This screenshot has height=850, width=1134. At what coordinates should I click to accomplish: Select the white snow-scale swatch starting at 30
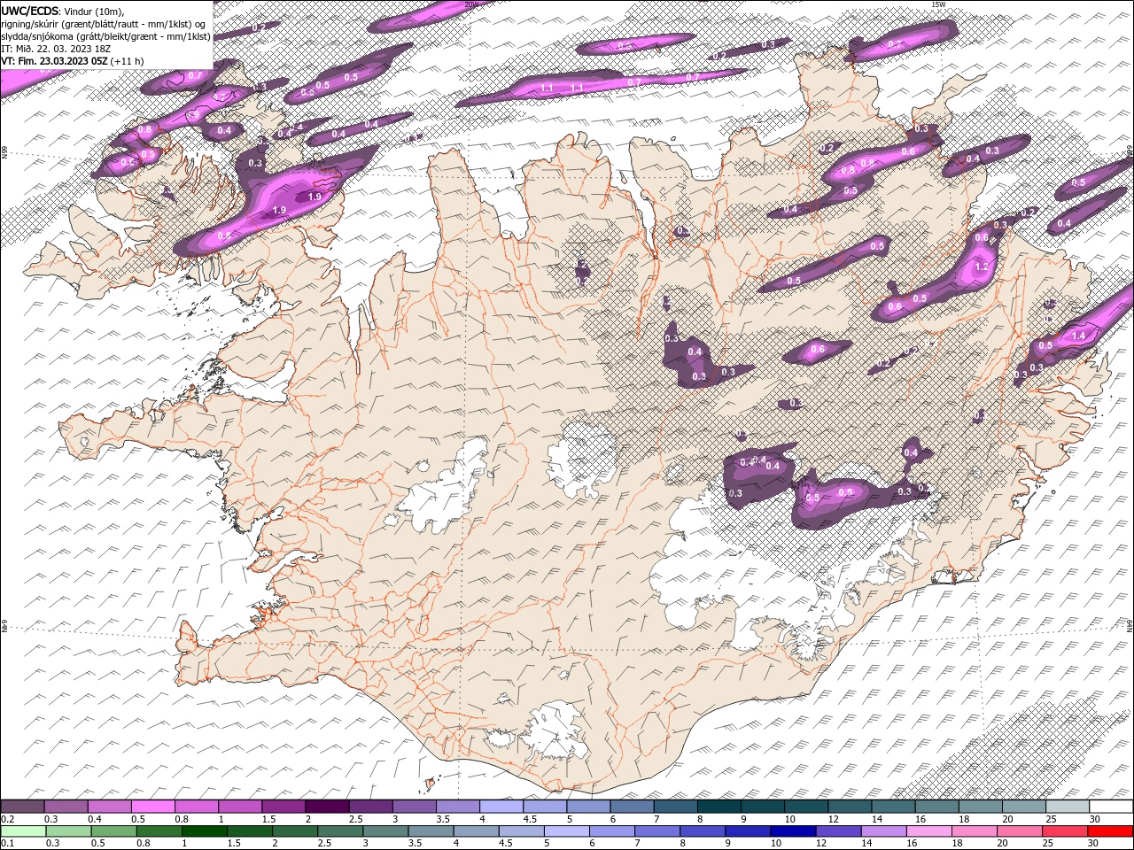click(x=1110, y=807)
